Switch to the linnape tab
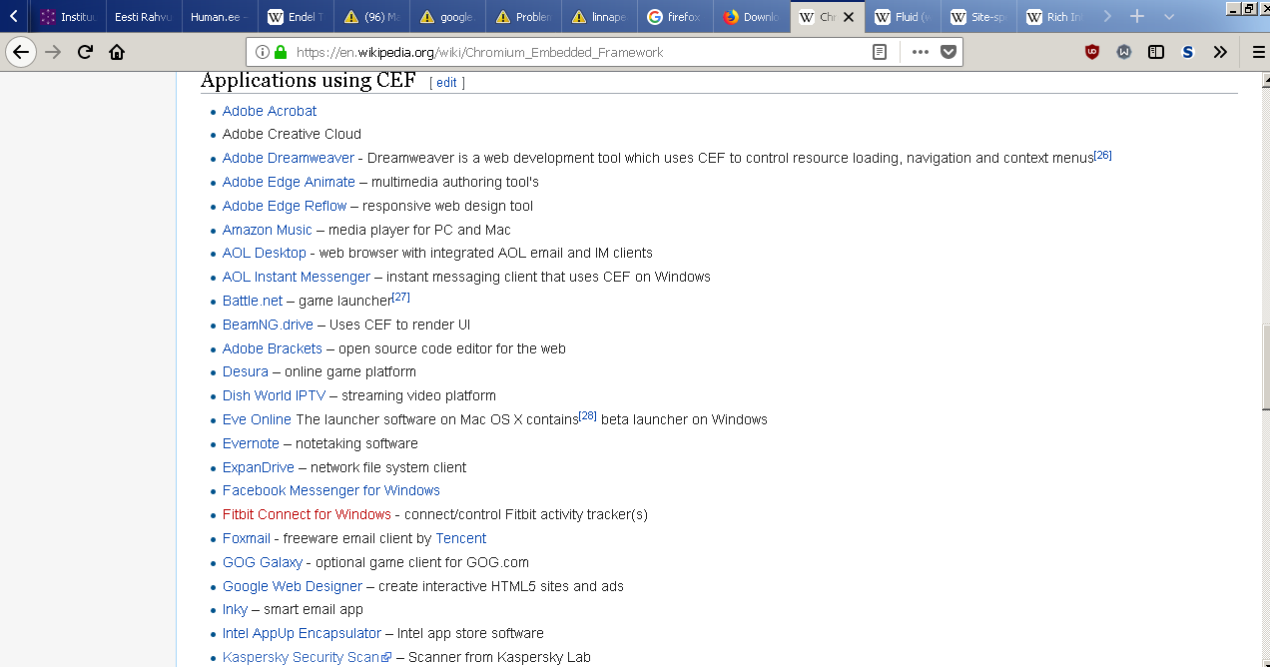 coord(599,17)
